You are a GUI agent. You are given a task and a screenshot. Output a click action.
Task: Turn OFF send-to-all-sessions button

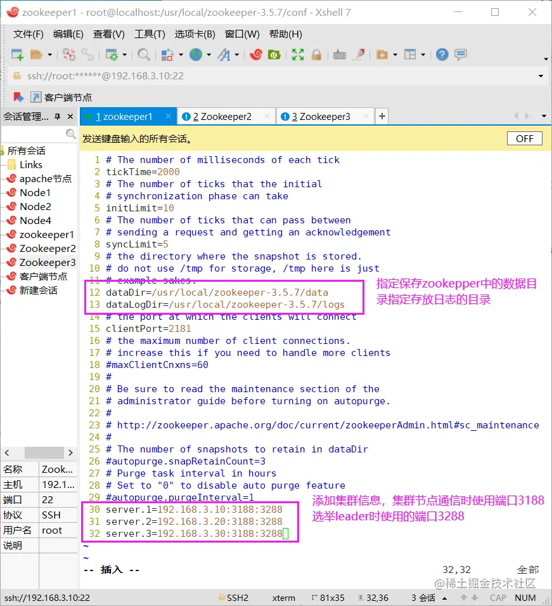point(525,139)
